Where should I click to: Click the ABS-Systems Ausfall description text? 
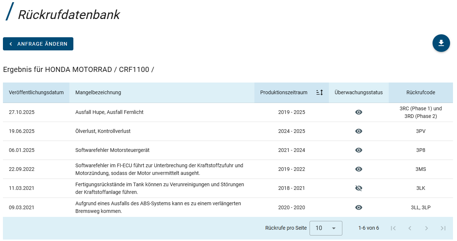click(x=158, y=207)
